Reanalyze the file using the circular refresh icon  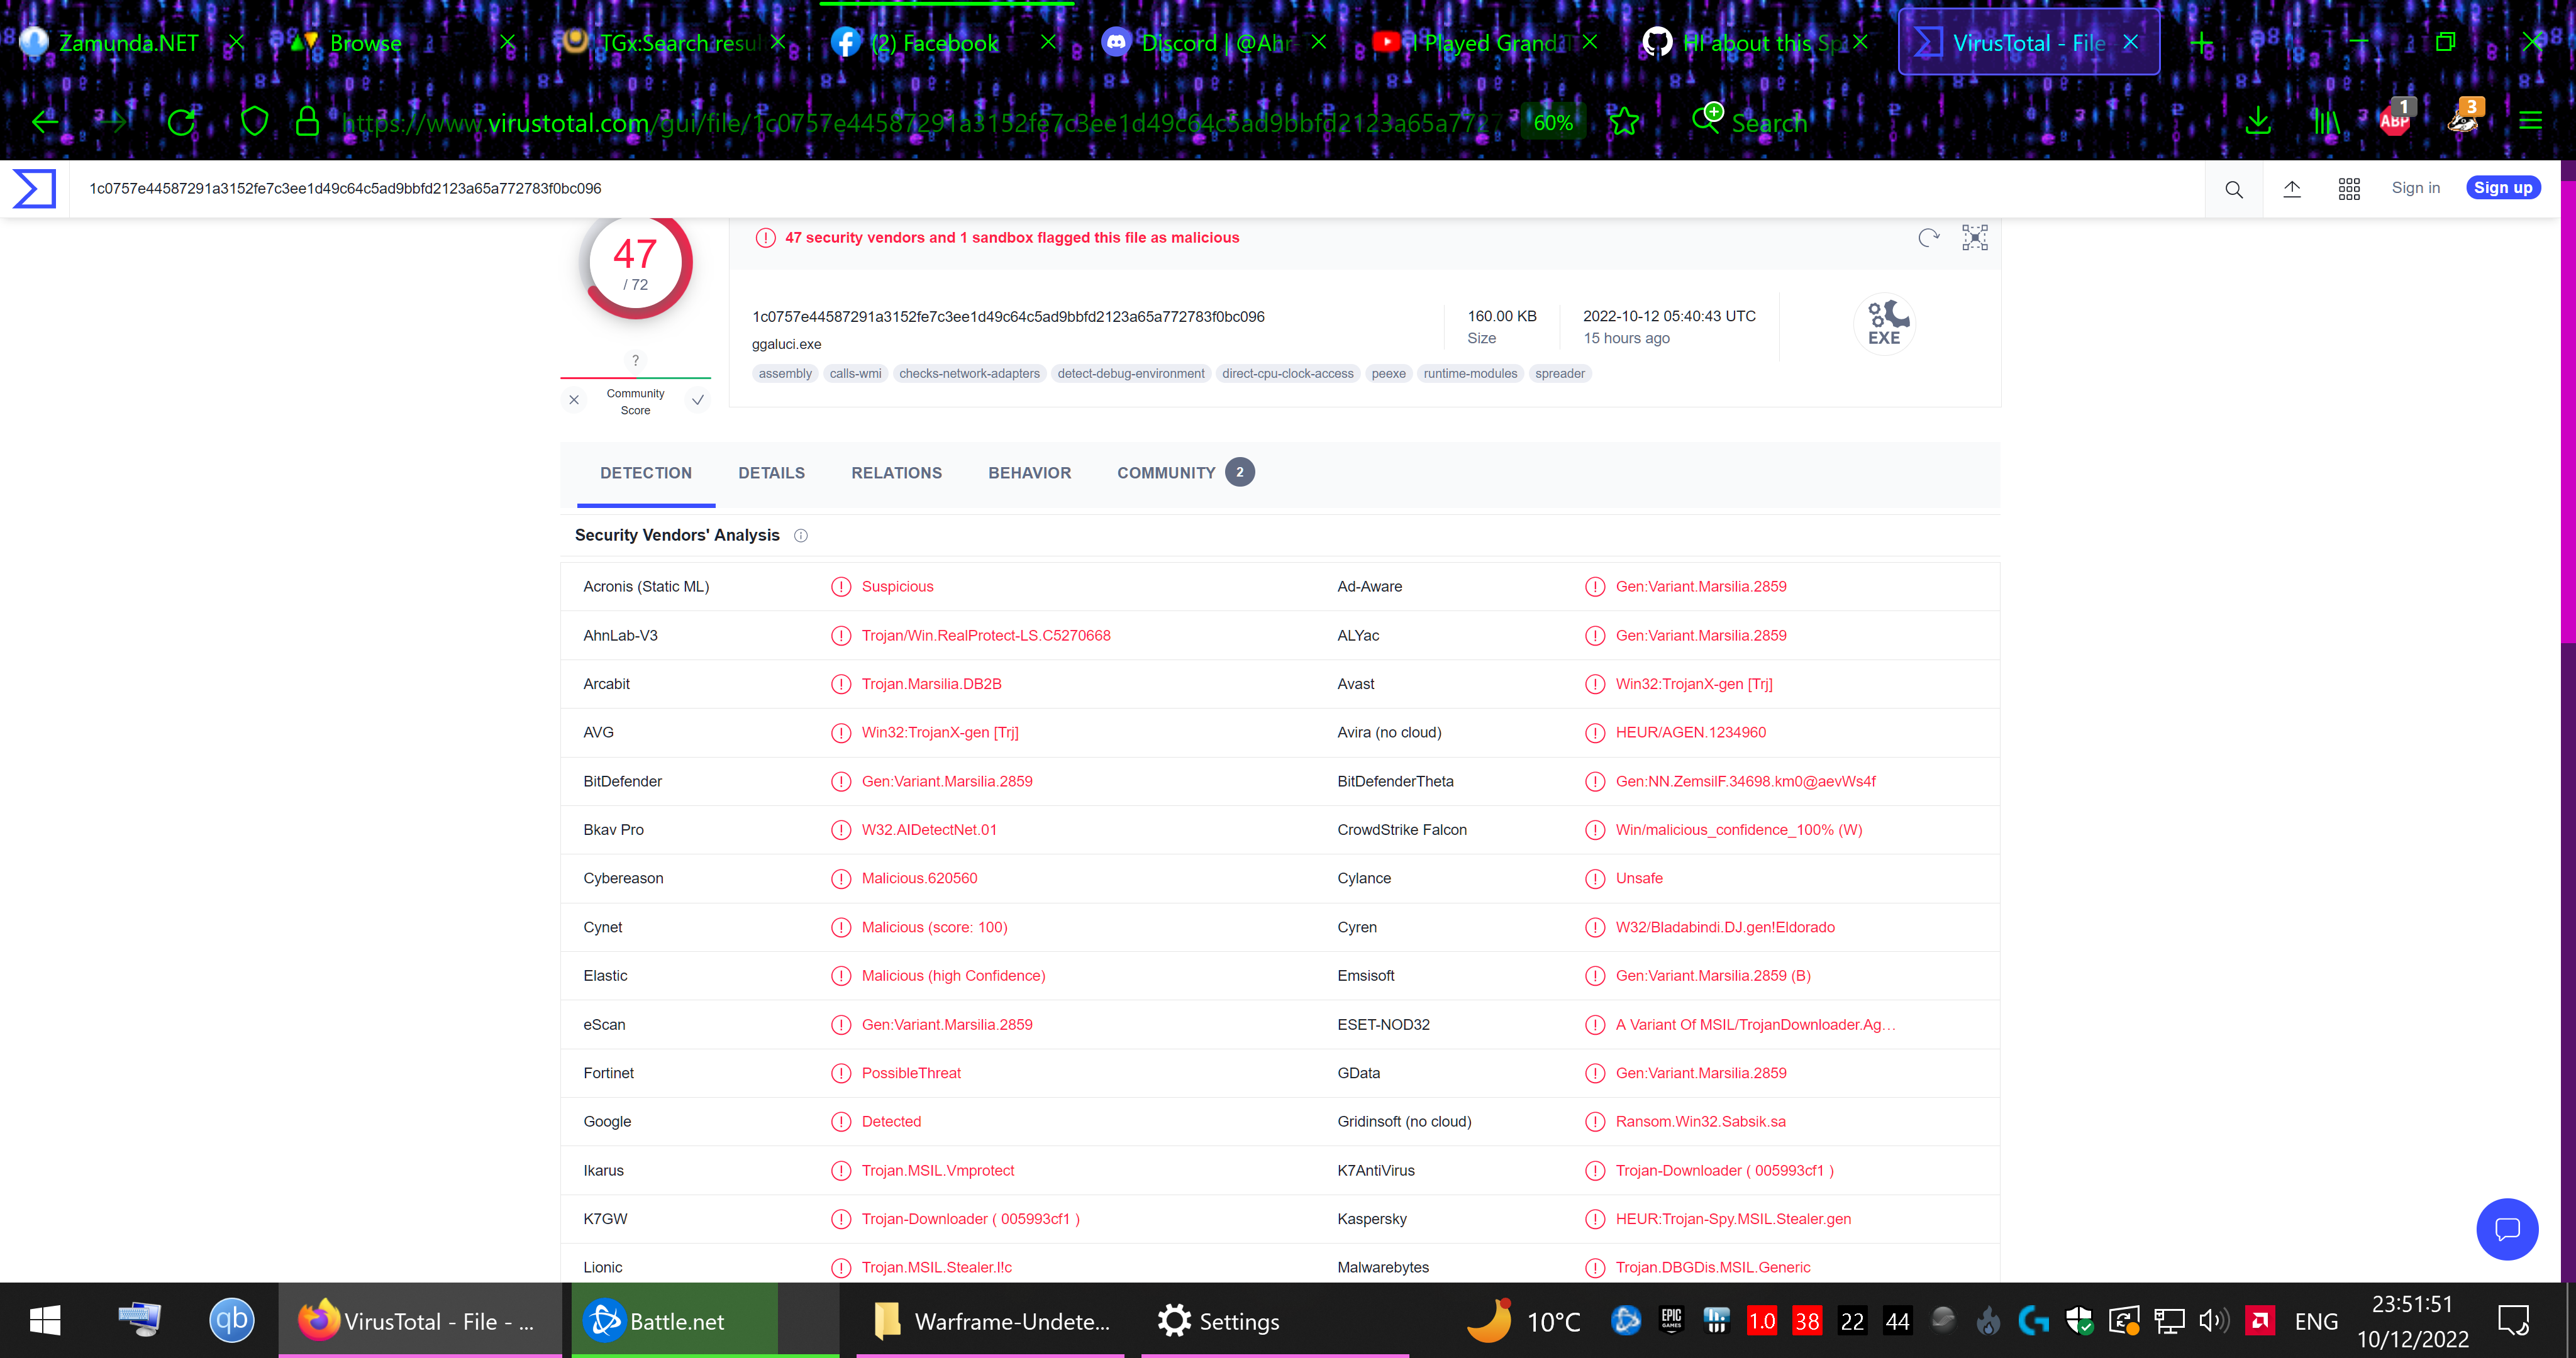(x=1928, y=238)
